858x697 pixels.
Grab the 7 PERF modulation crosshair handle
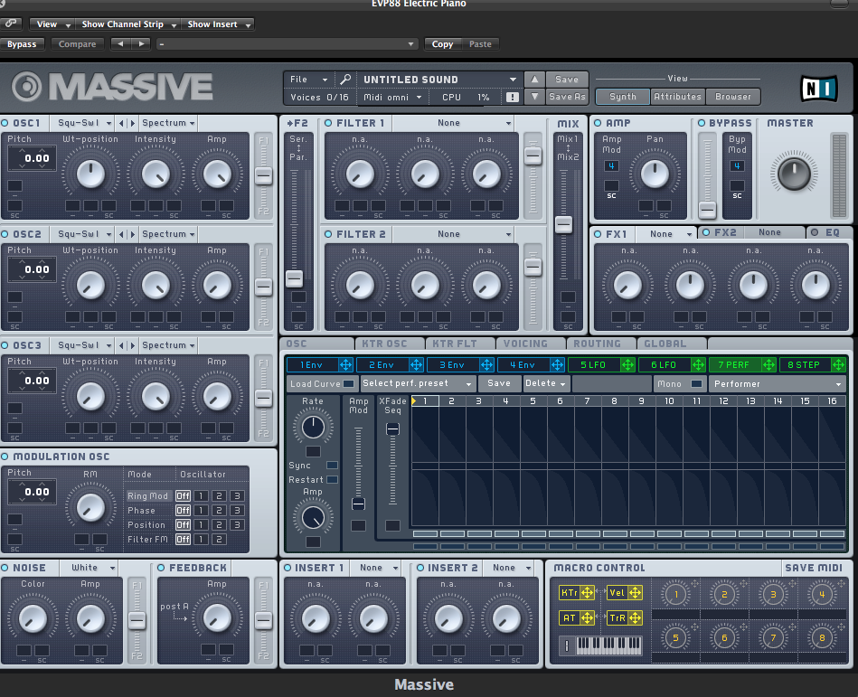[768, 364]
